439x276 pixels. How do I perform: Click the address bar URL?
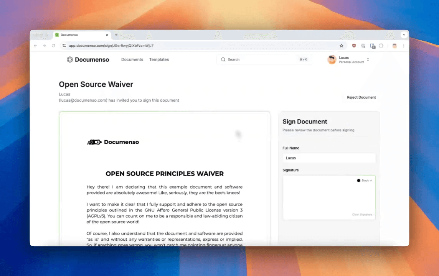click(x=111, y=46)
